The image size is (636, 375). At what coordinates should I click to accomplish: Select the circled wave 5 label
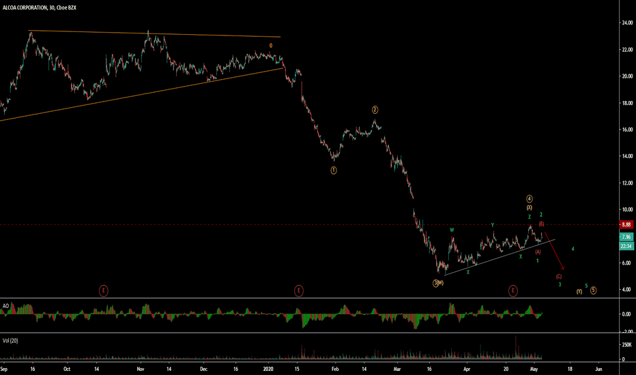[x=593, y=290]
